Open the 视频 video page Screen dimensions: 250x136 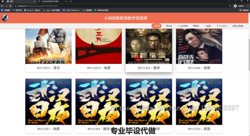coord(208,26)
